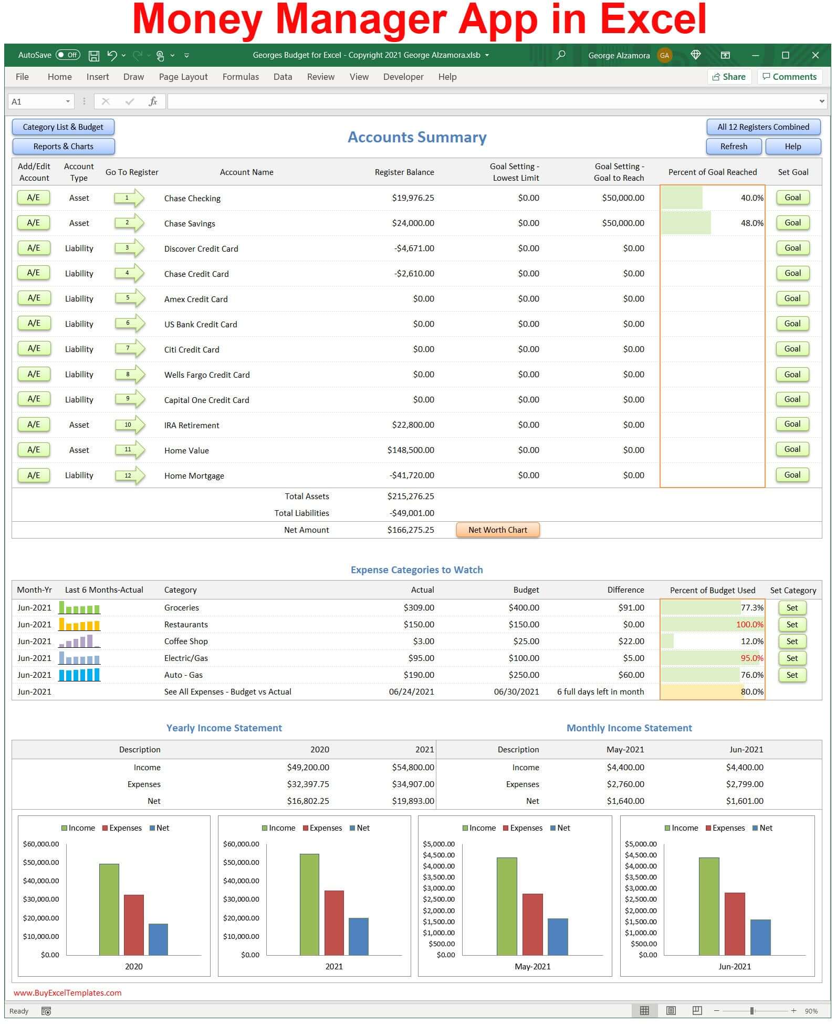Toggle the AutoSave switch
Viewport: 836px width, 1024px height.
[x=68, y=55]
